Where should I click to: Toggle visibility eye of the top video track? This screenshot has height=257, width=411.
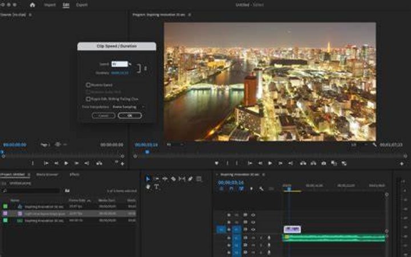[x=253, y=215]
